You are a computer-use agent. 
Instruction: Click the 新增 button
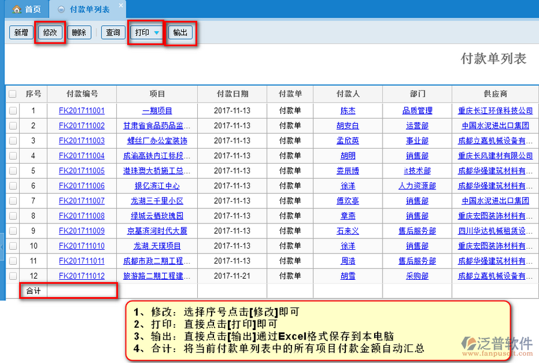[21, 32]
